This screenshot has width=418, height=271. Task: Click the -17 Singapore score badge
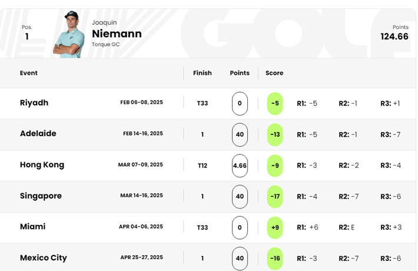pyautogui.click(x=275, y=197)
